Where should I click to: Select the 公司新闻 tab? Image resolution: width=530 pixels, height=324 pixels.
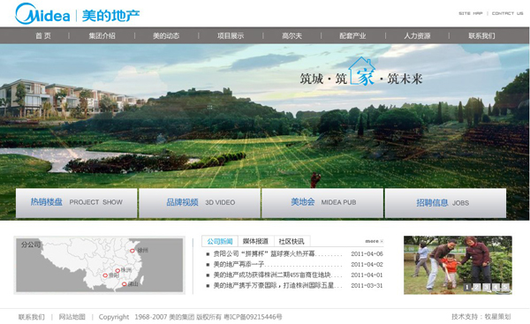point(220,241)
